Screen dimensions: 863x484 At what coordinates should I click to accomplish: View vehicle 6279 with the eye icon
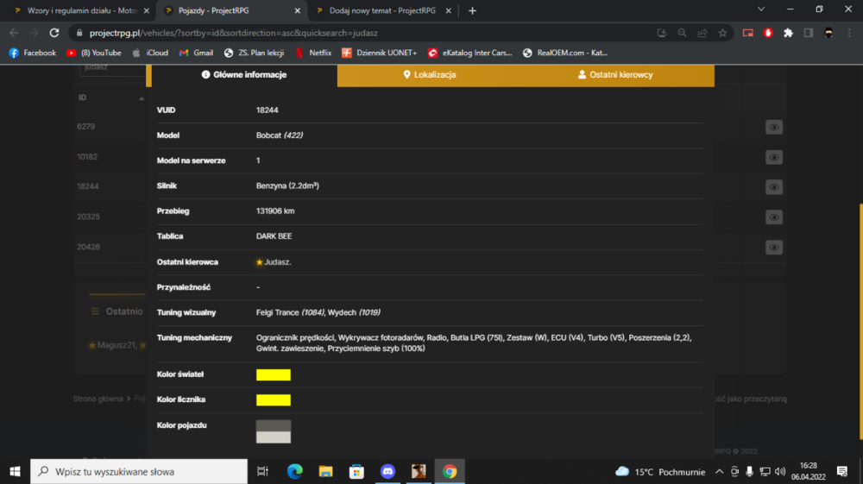point(774,127)
